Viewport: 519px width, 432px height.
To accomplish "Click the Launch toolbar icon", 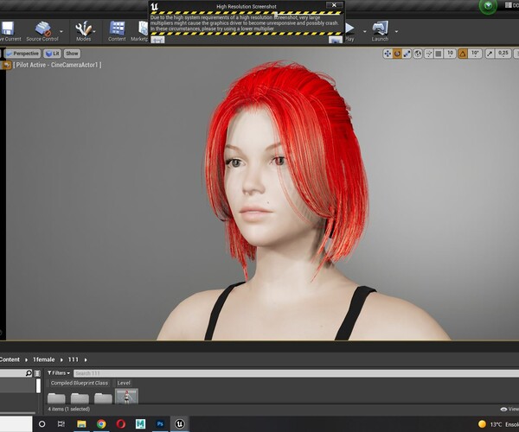I will pos(380,29).
